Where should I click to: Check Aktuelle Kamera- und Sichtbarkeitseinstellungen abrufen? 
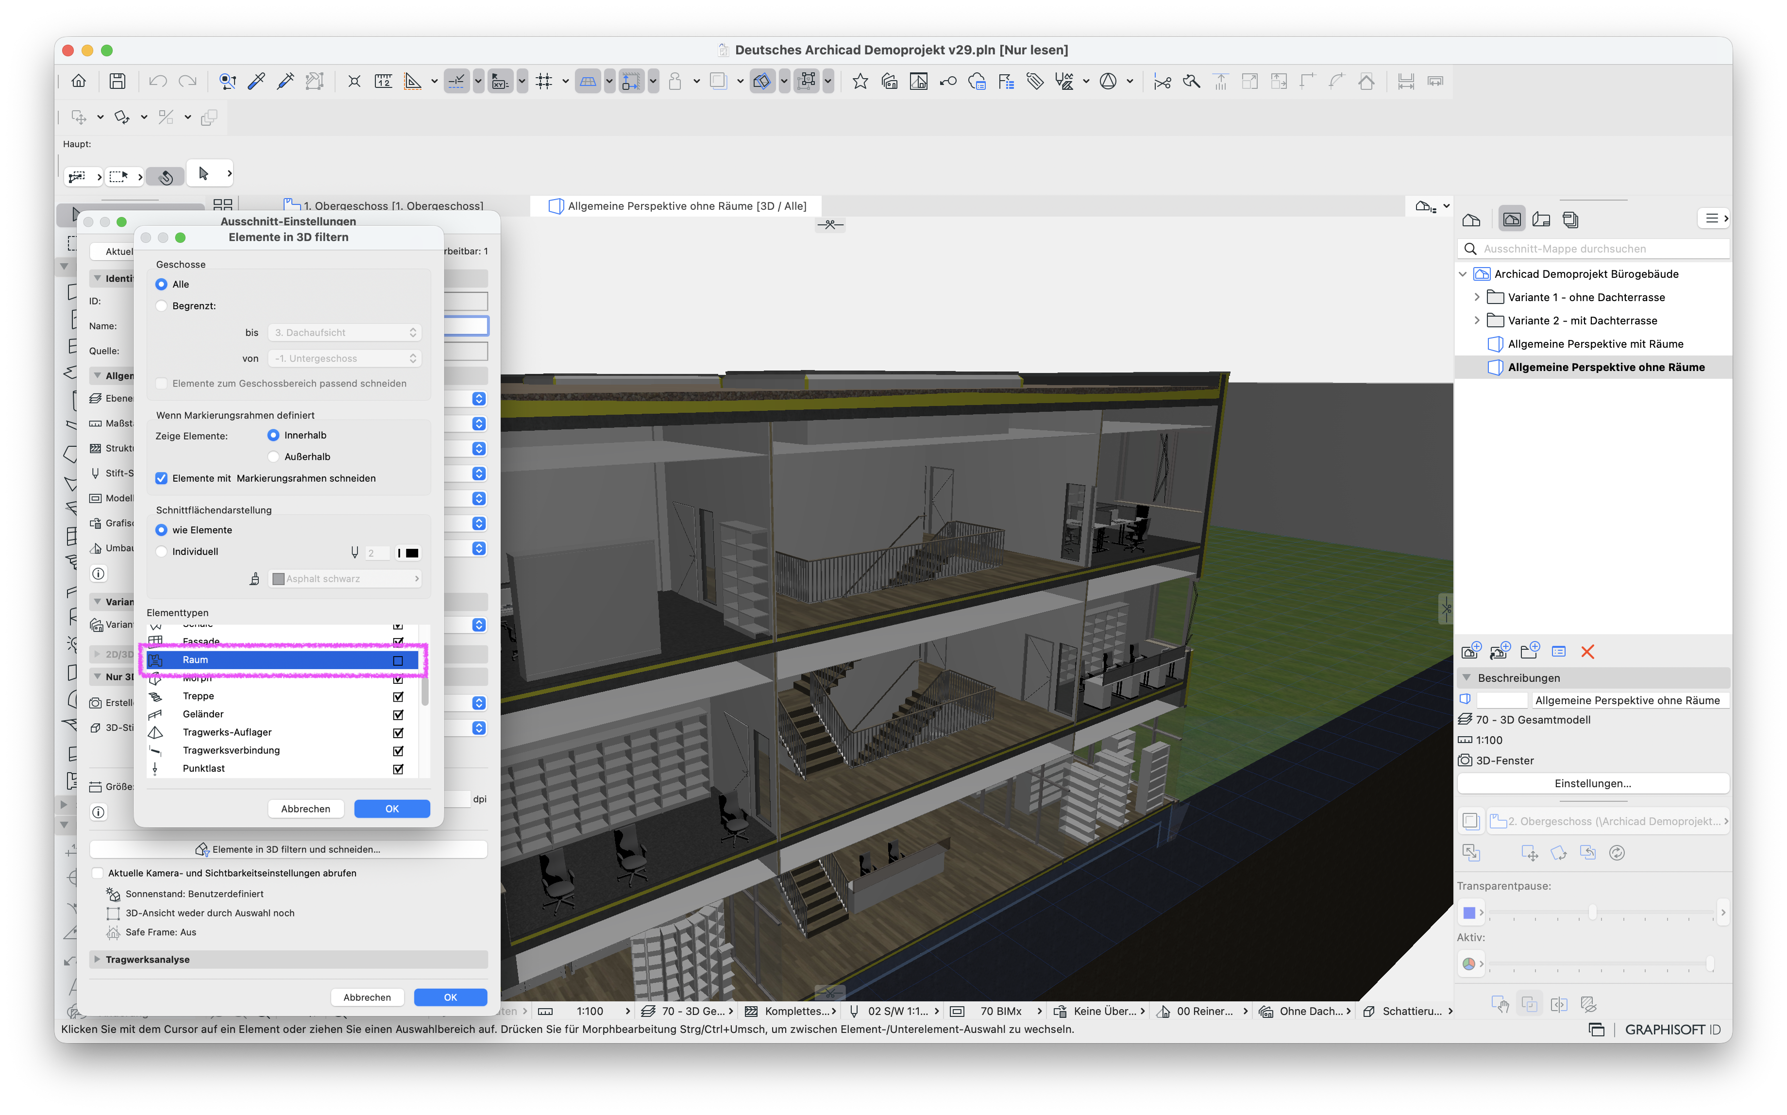97,873
